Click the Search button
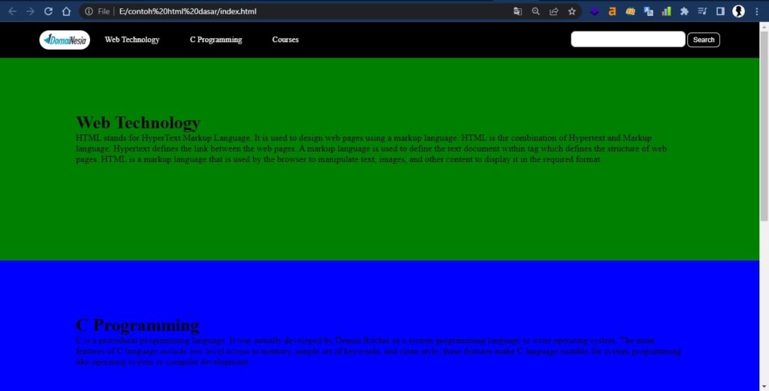The height and width of the screenshot is (391, 769). click(703, 40)
